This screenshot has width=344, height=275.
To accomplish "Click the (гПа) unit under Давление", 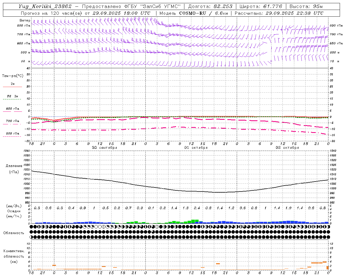I will (x=14, y=172).
